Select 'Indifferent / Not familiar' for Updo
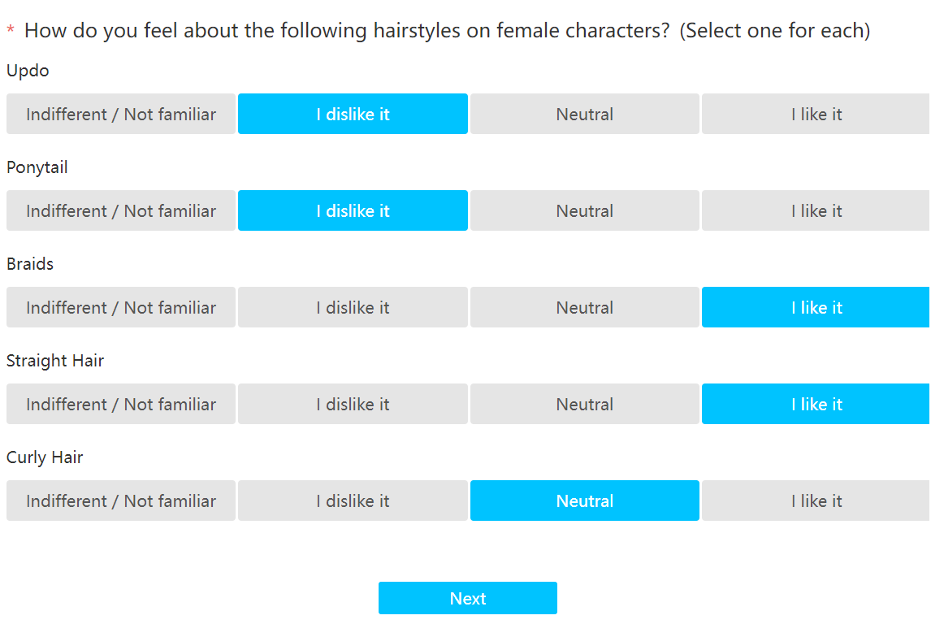This screenshot has height=624, width=944. click(121, 114)
